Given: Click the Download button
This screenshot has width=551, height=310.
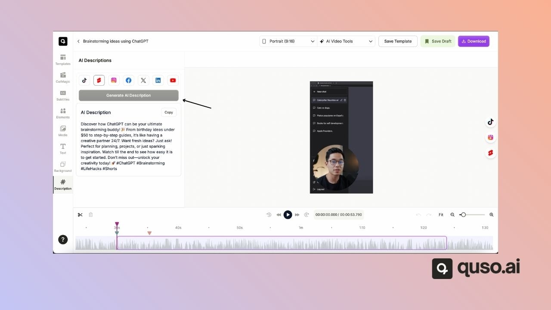Looking at the screenshot, I should click(474, 41).
